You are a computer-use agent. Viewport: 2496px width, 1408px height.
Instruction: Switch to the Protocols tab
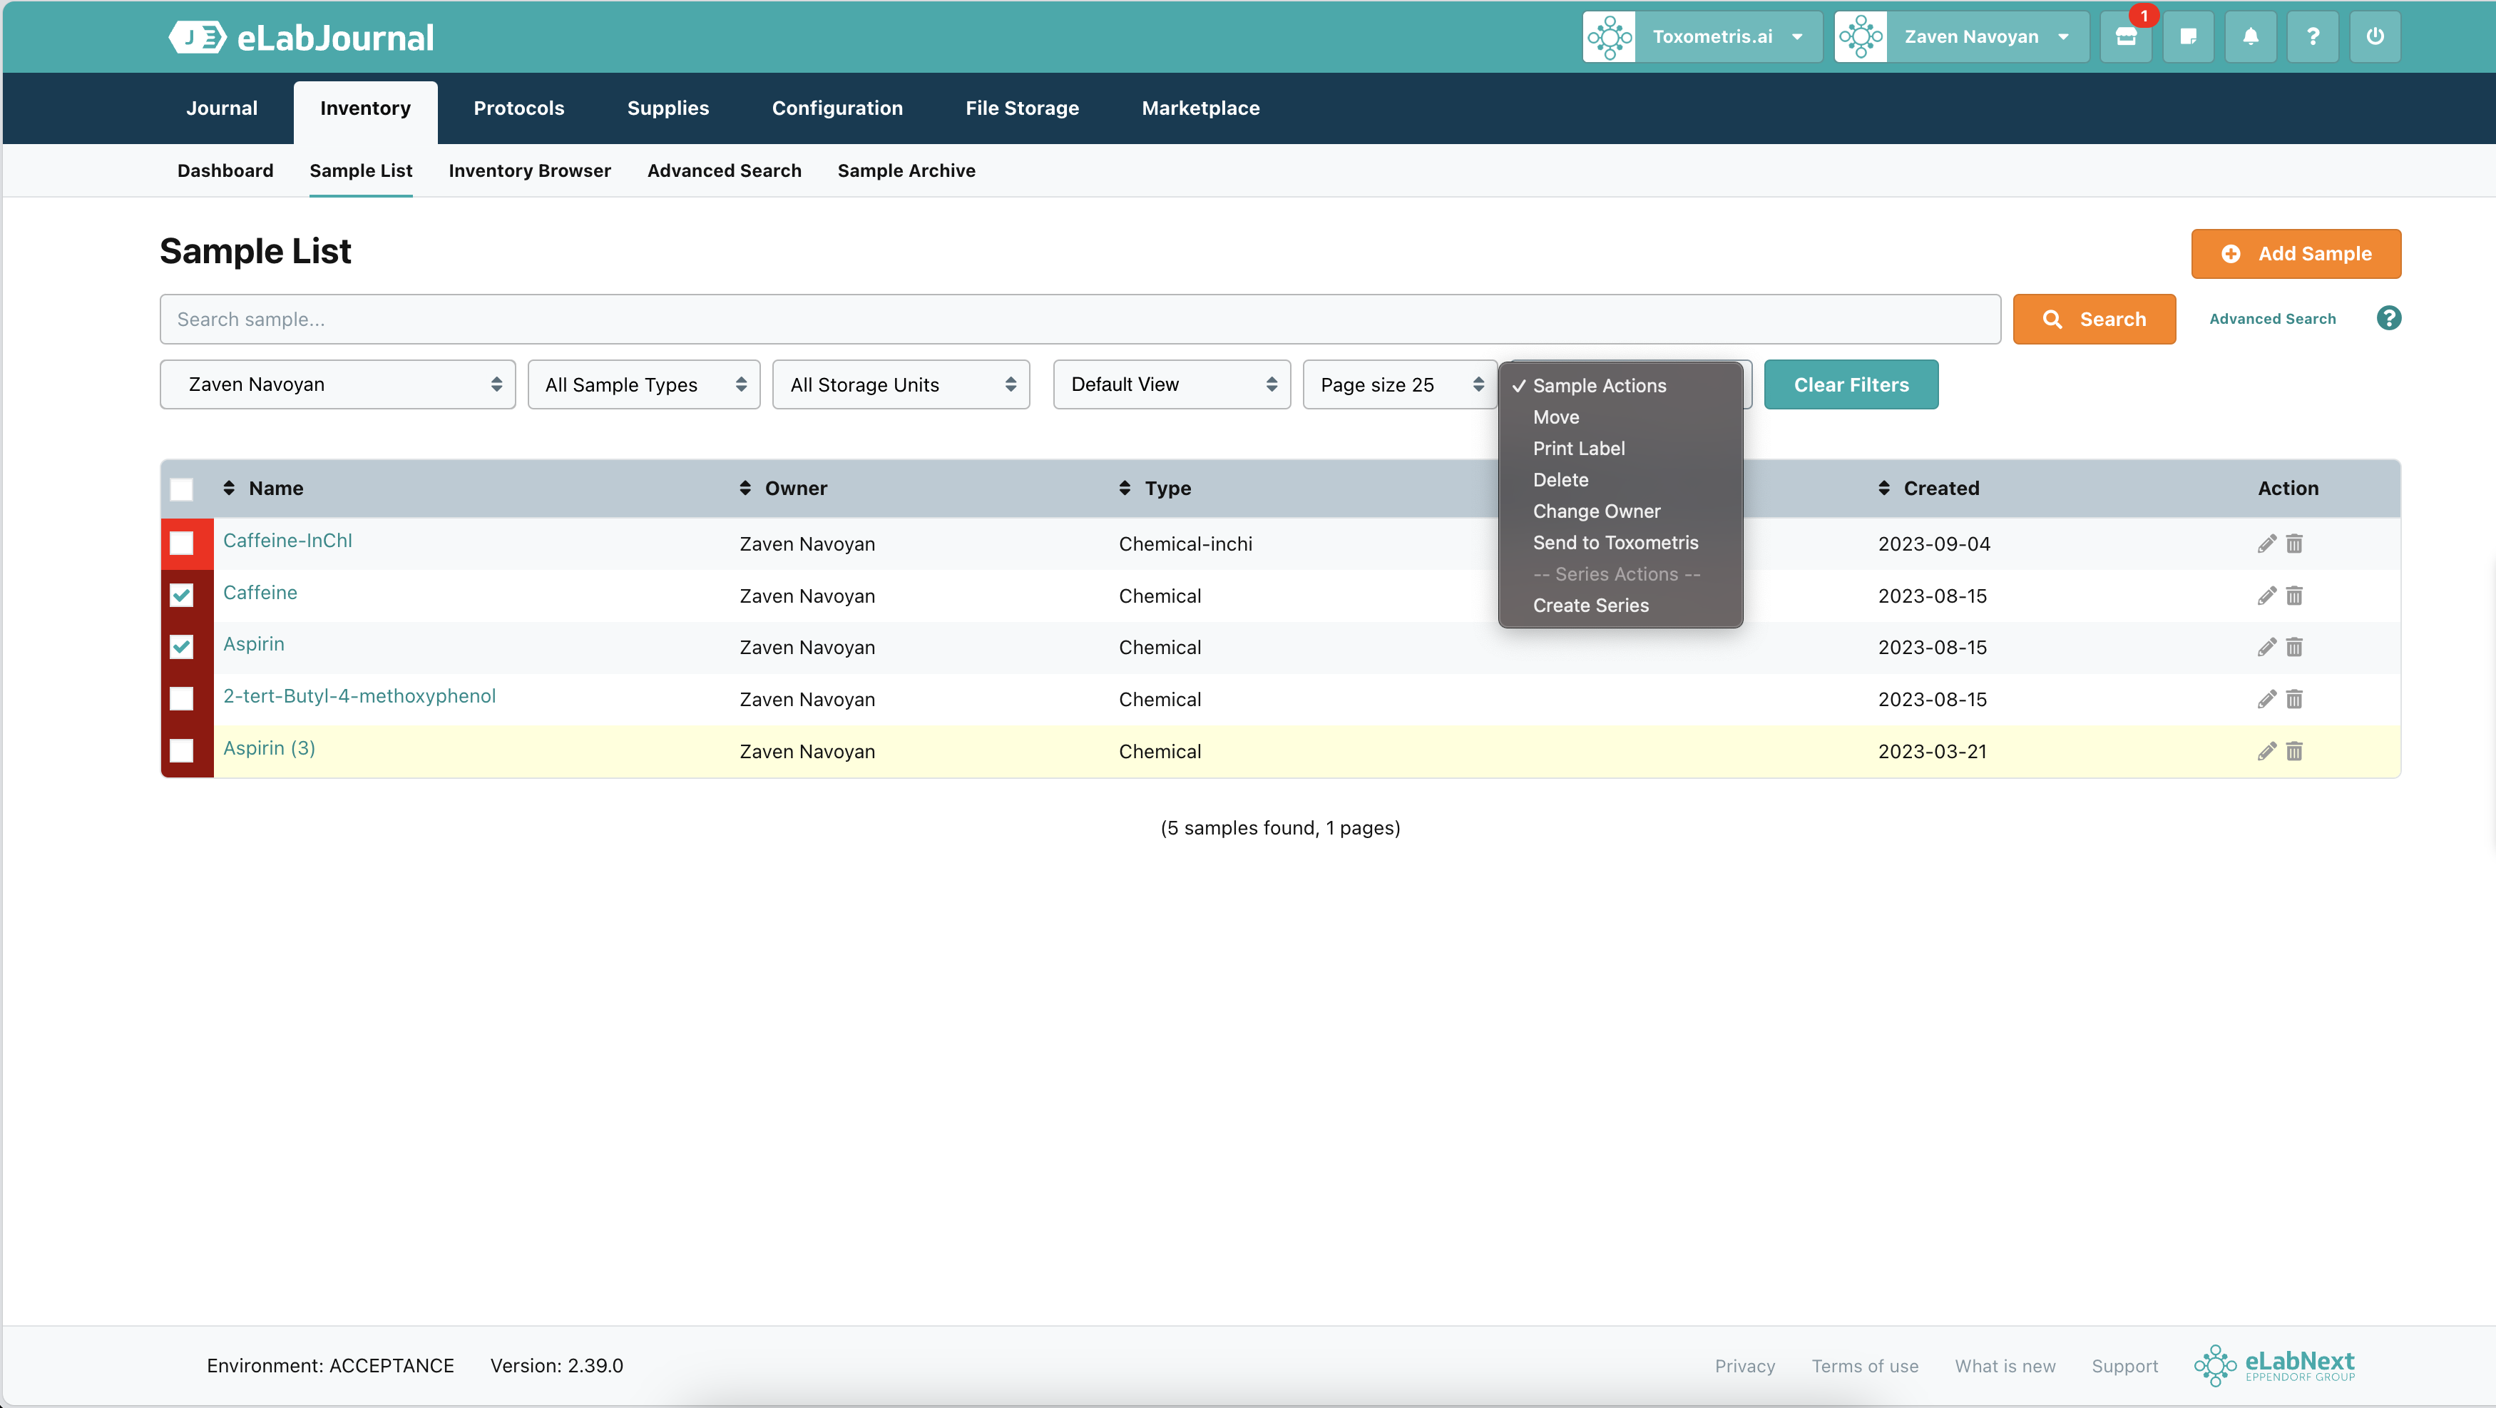coord(518,108)
